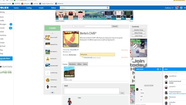Open the notifications feed icon in header
This screenshot has width=186, height=105.
click(x=177, y=8)
